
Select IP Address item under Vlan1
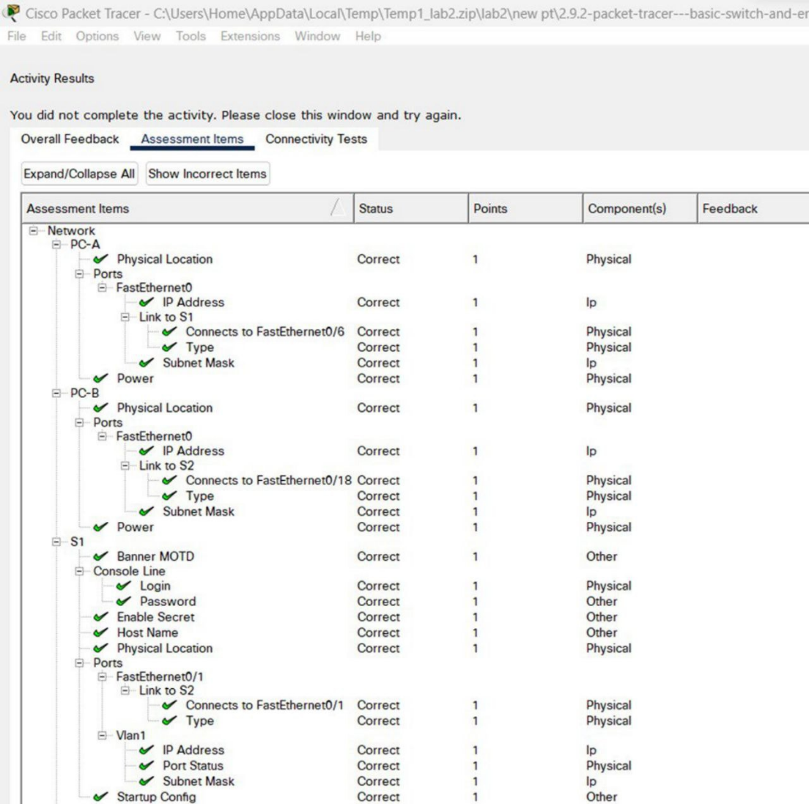point(193,750)
